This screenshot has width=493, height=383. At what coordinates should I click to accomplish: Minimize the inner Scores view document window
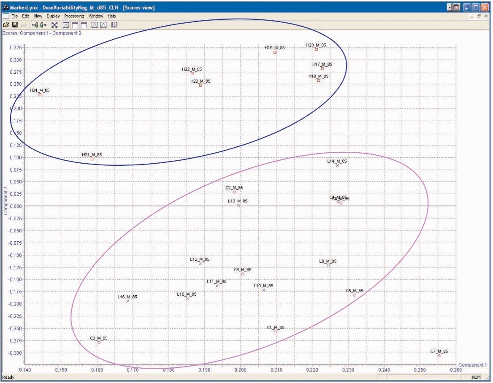tap(473, 16)
